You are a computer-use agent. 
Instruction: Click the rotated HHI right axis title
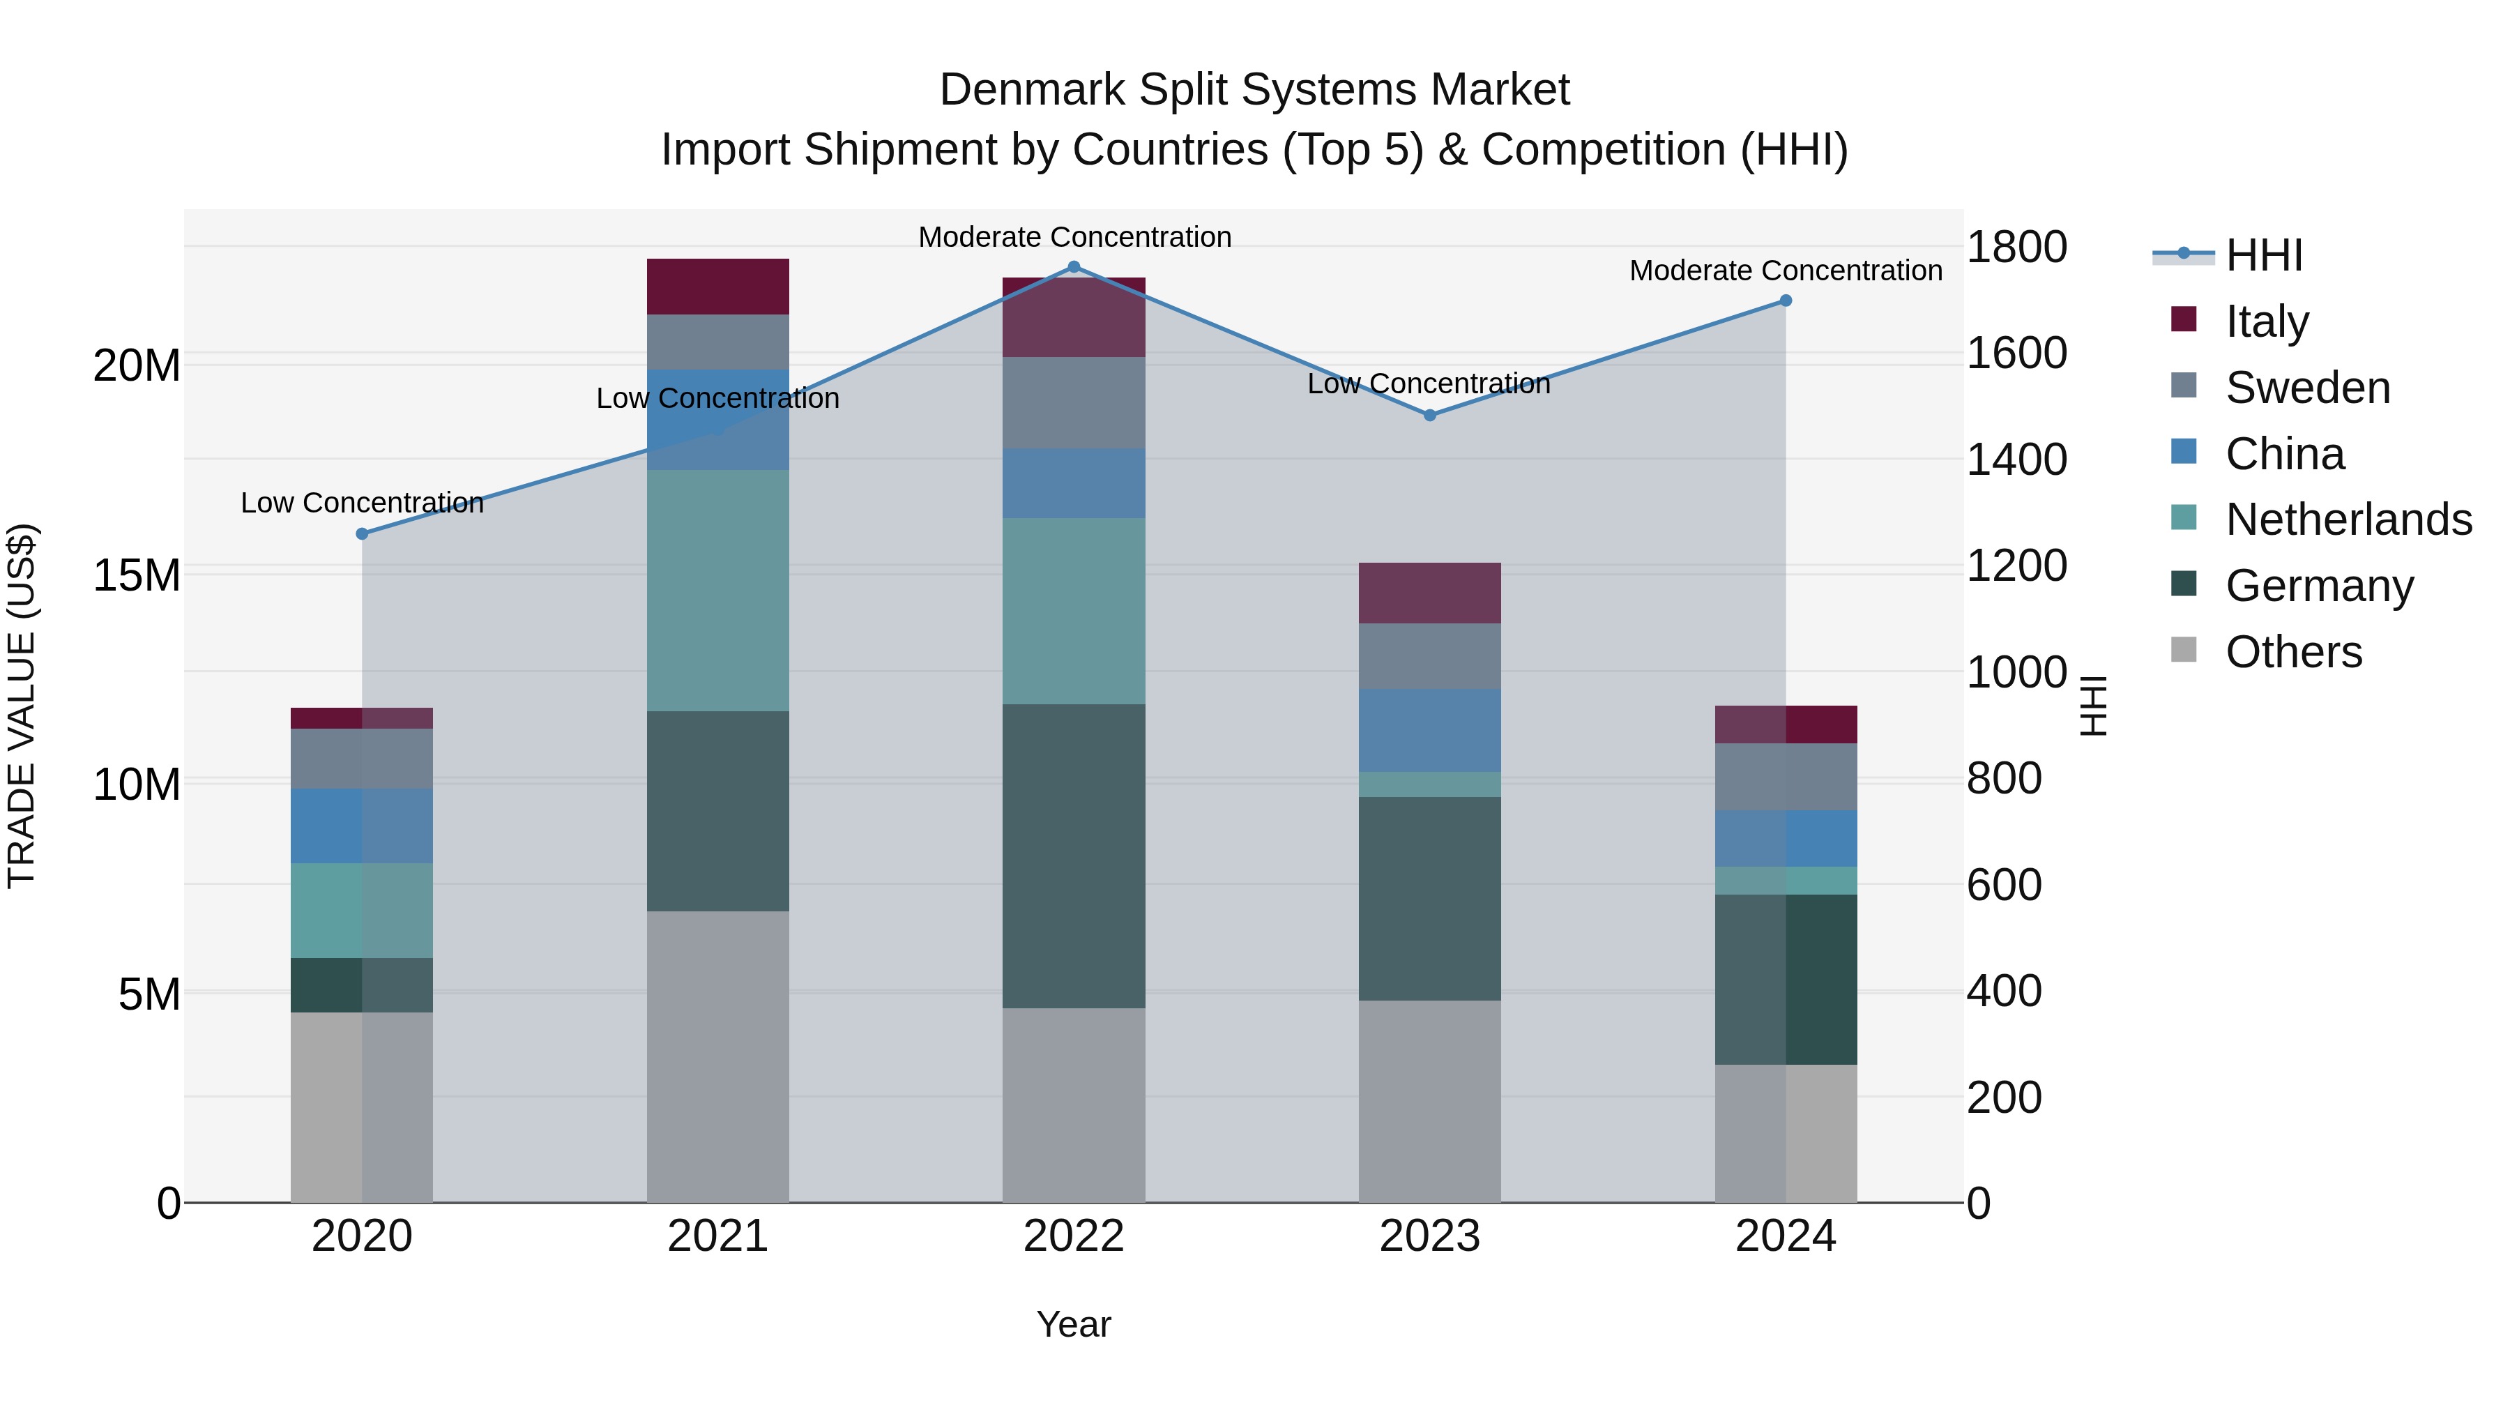[x=2093, y=706]
